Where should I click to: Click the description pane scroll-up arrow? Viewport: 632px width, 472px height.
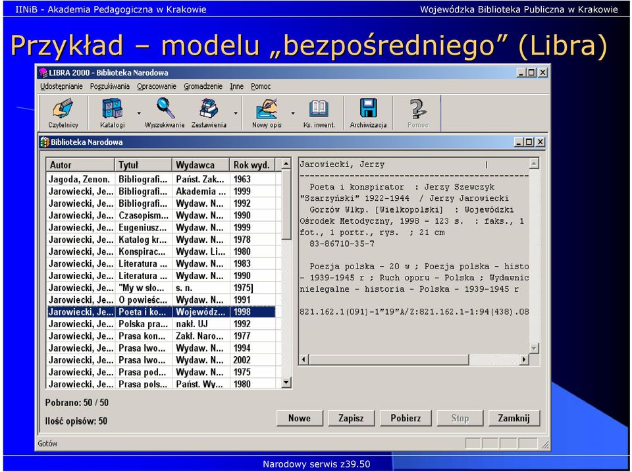coord(534,164)
